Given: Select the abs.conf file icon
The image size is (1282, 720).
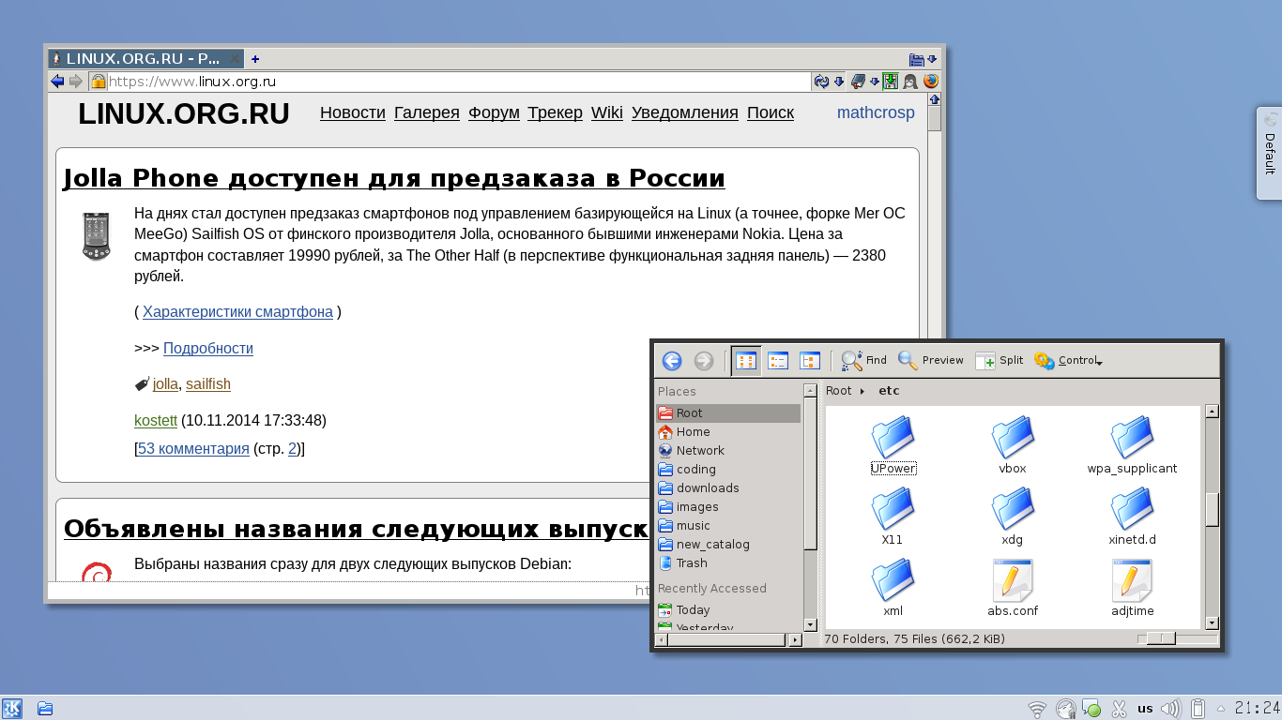Looking at the screenshot, I should pos(1013,579).
